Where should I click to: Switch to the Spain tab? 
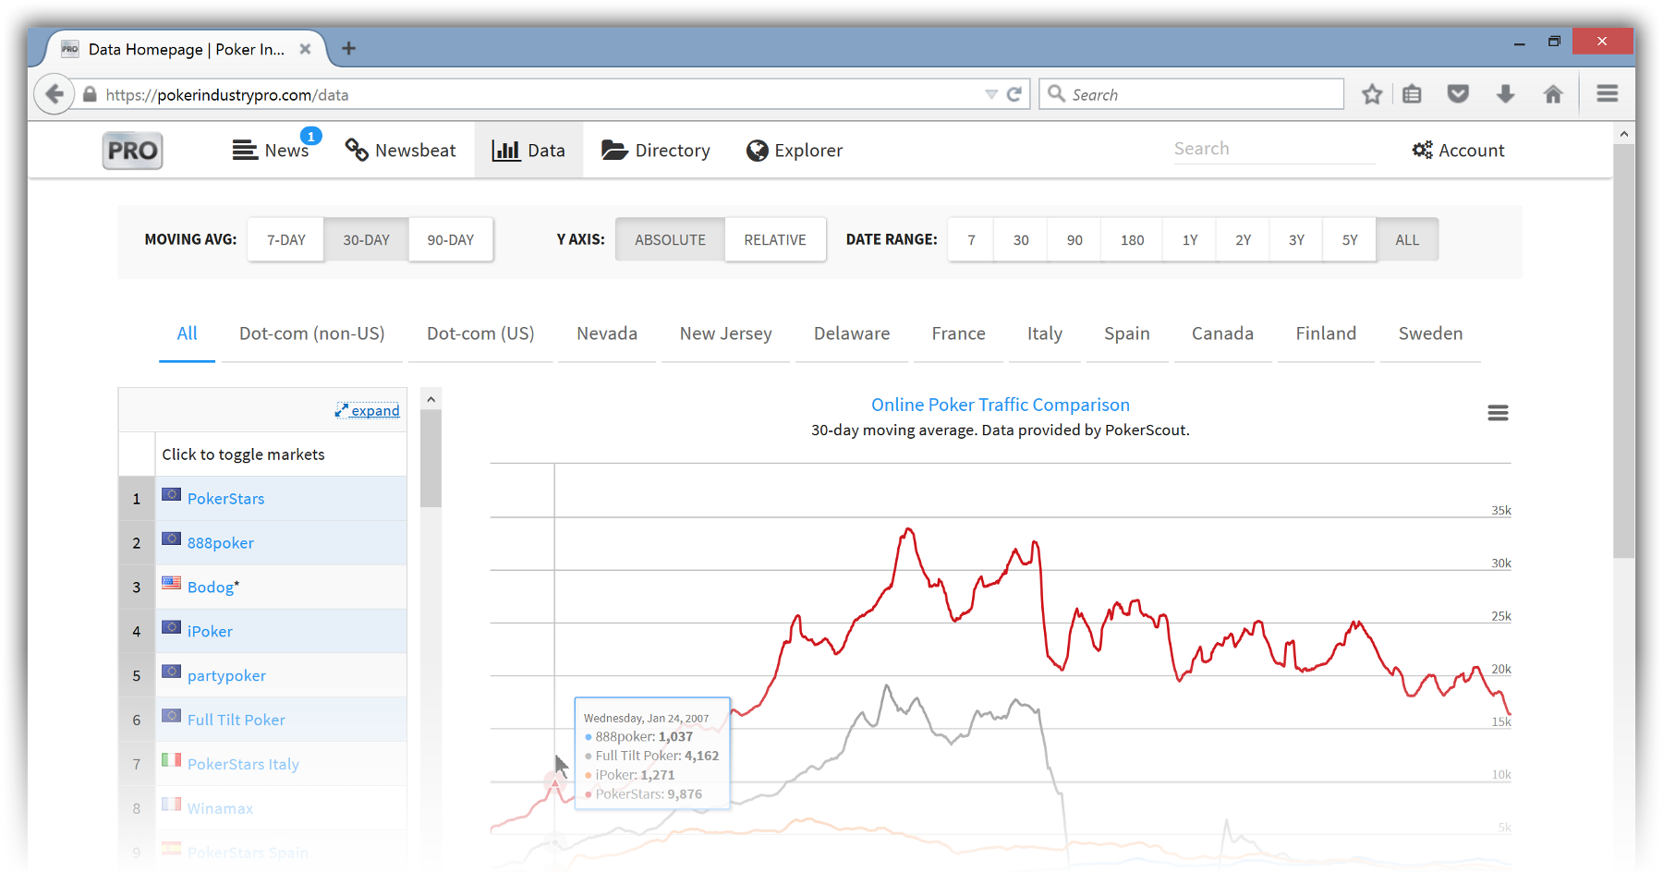1126,333
